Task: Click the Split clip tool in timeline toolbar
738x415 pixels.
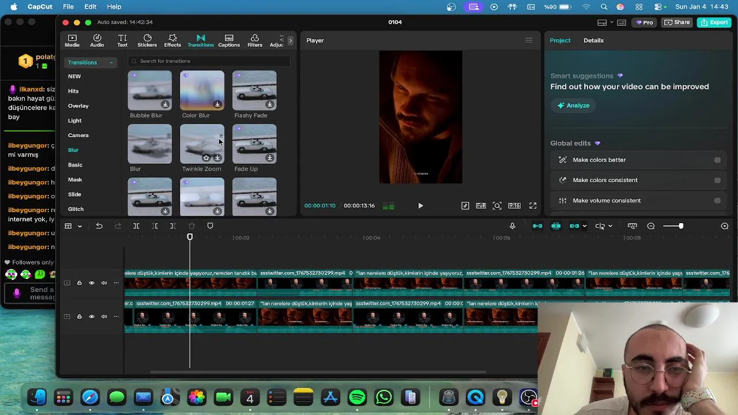Action: click(136, 226)
